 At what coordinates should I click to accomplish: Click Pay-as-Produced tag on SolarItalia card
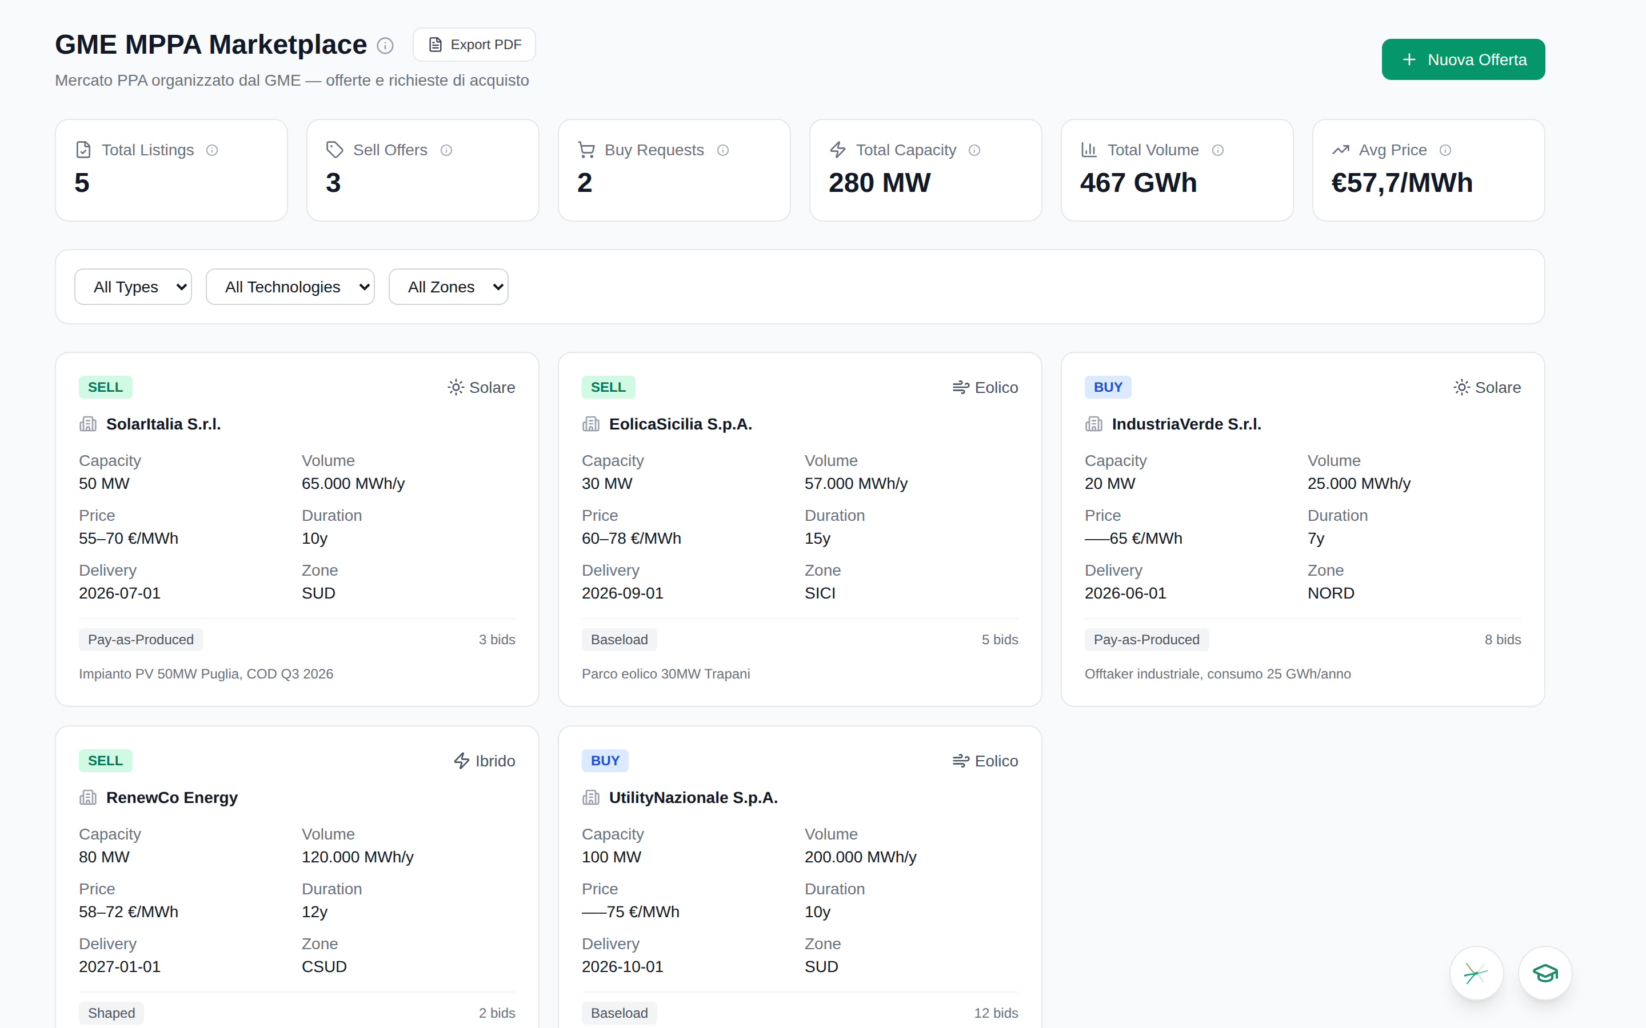[141, 640]
